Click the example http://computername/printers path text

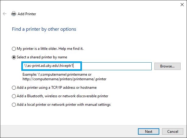64,79
